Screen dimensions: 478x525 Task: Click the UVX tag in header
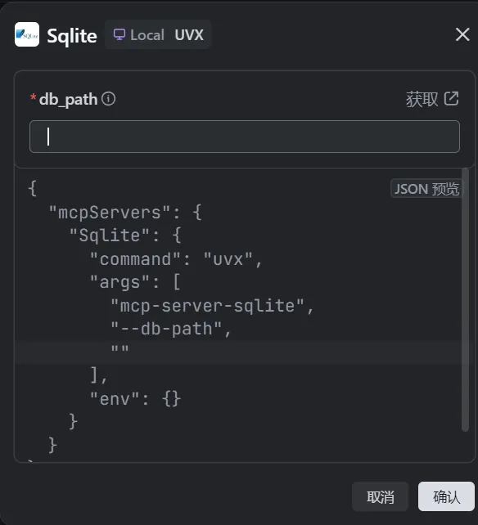[189, 35]
